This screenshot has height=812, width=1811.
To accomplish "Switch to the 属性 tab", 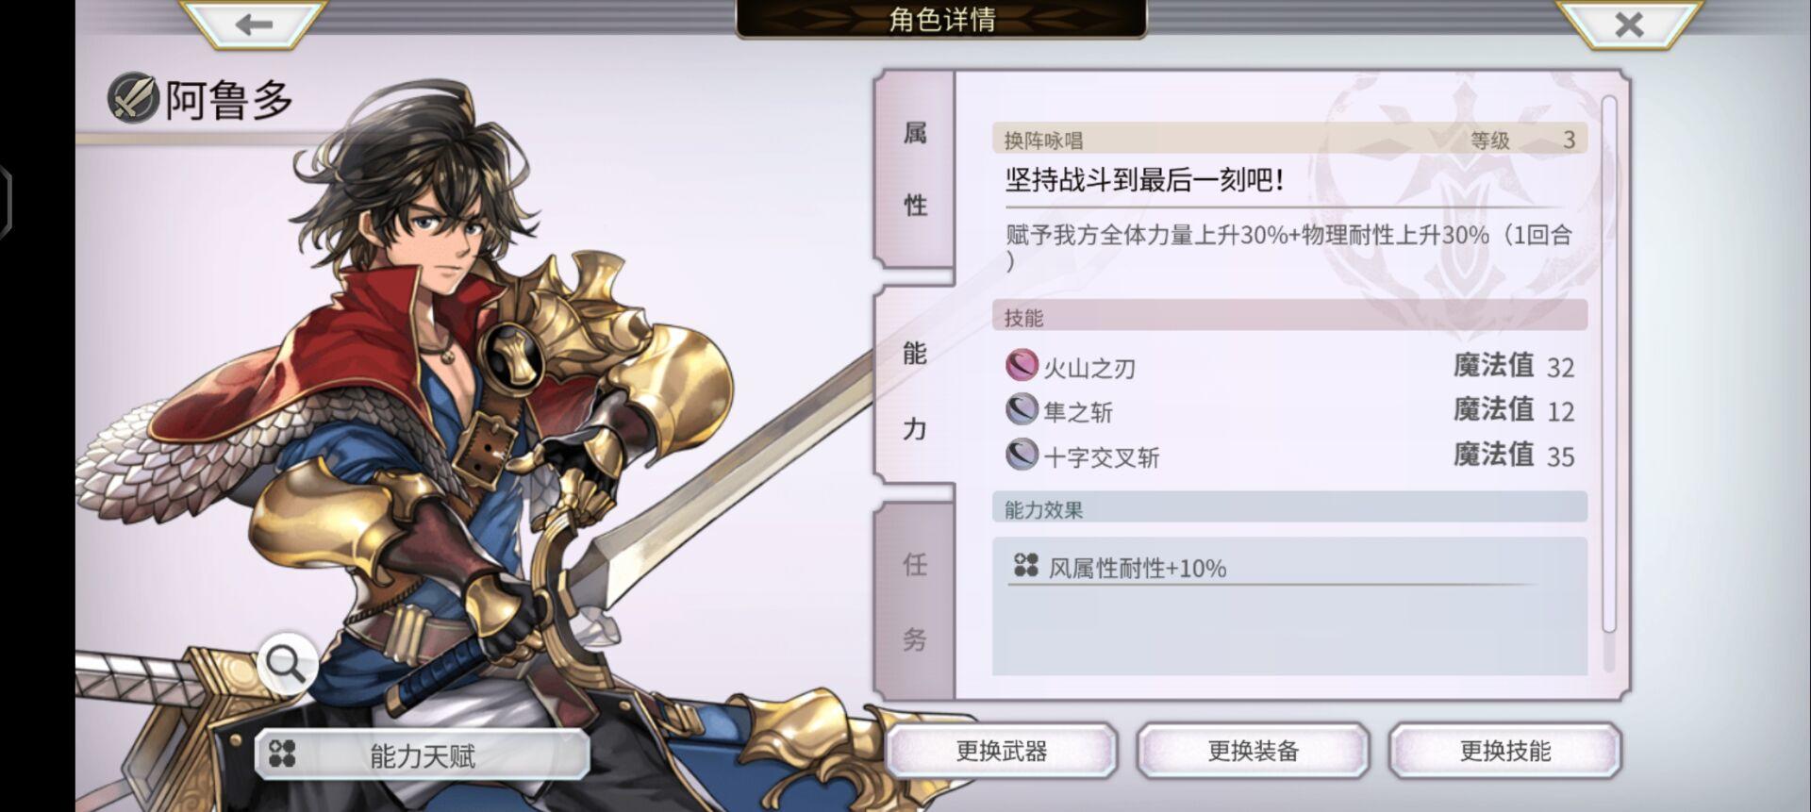I will click(x=914, y=169).
